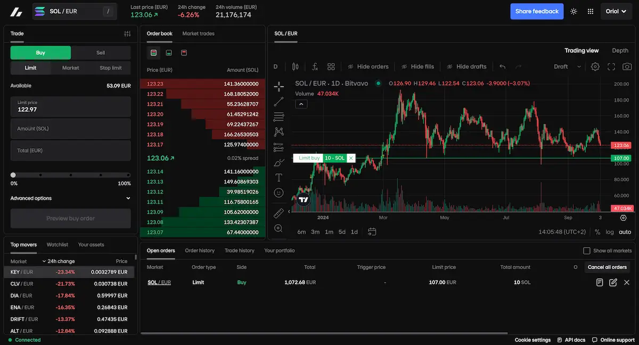Screen dimensions: 639x345
Task: Enable Show all markets checkbox
Action: [x=587, y=250]
